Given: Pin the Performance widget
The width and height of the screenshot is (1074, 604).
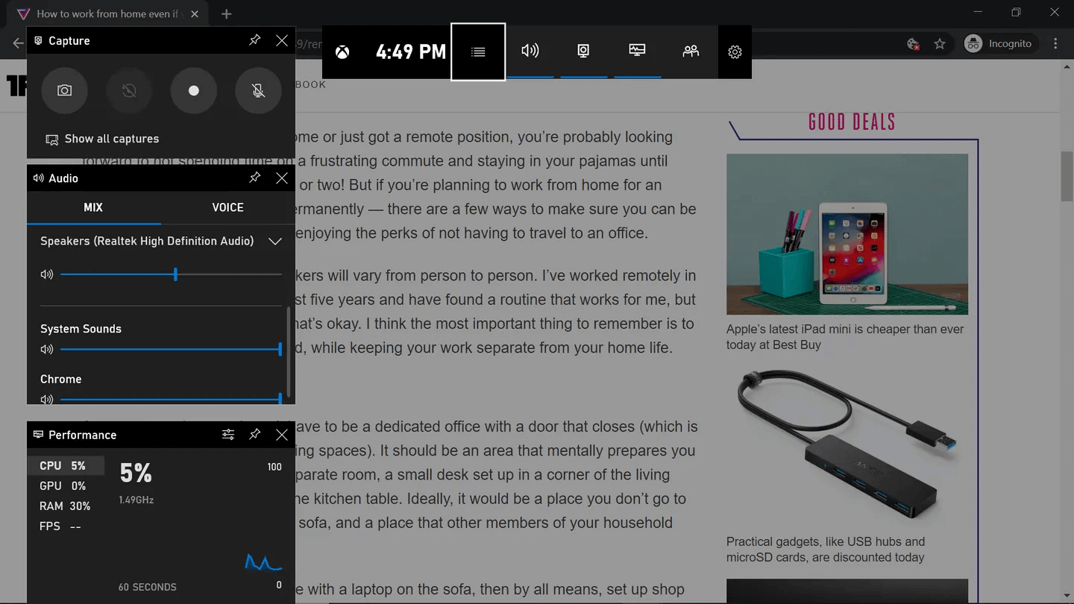Looking at the screenshot, I should [x=255, y=434].
